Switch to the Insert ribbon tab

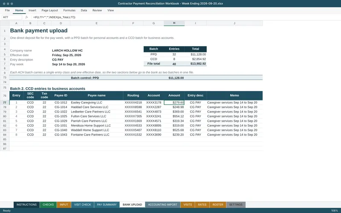(32, 10)
